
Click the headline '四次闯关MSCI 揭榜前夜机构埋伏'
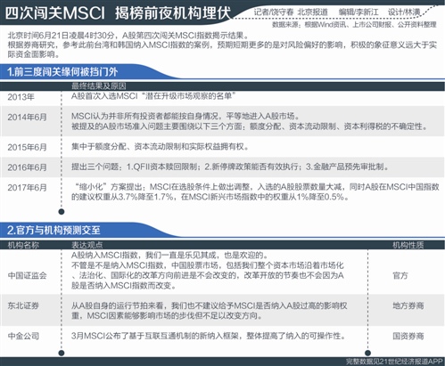[x=118, y=13]
